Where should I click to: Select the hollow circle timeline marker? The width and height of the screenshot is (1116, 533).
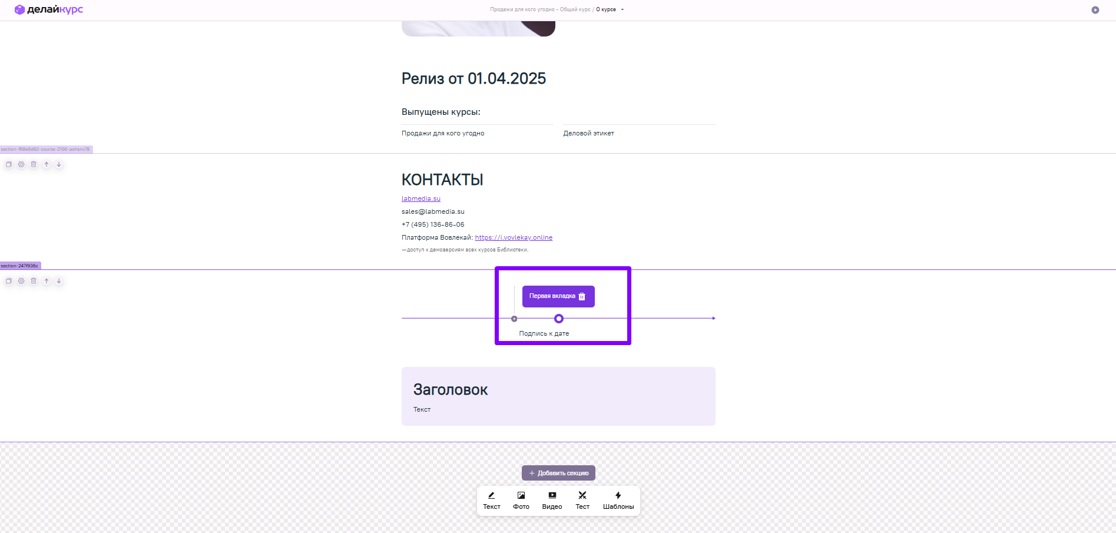[x=559, y=319]
